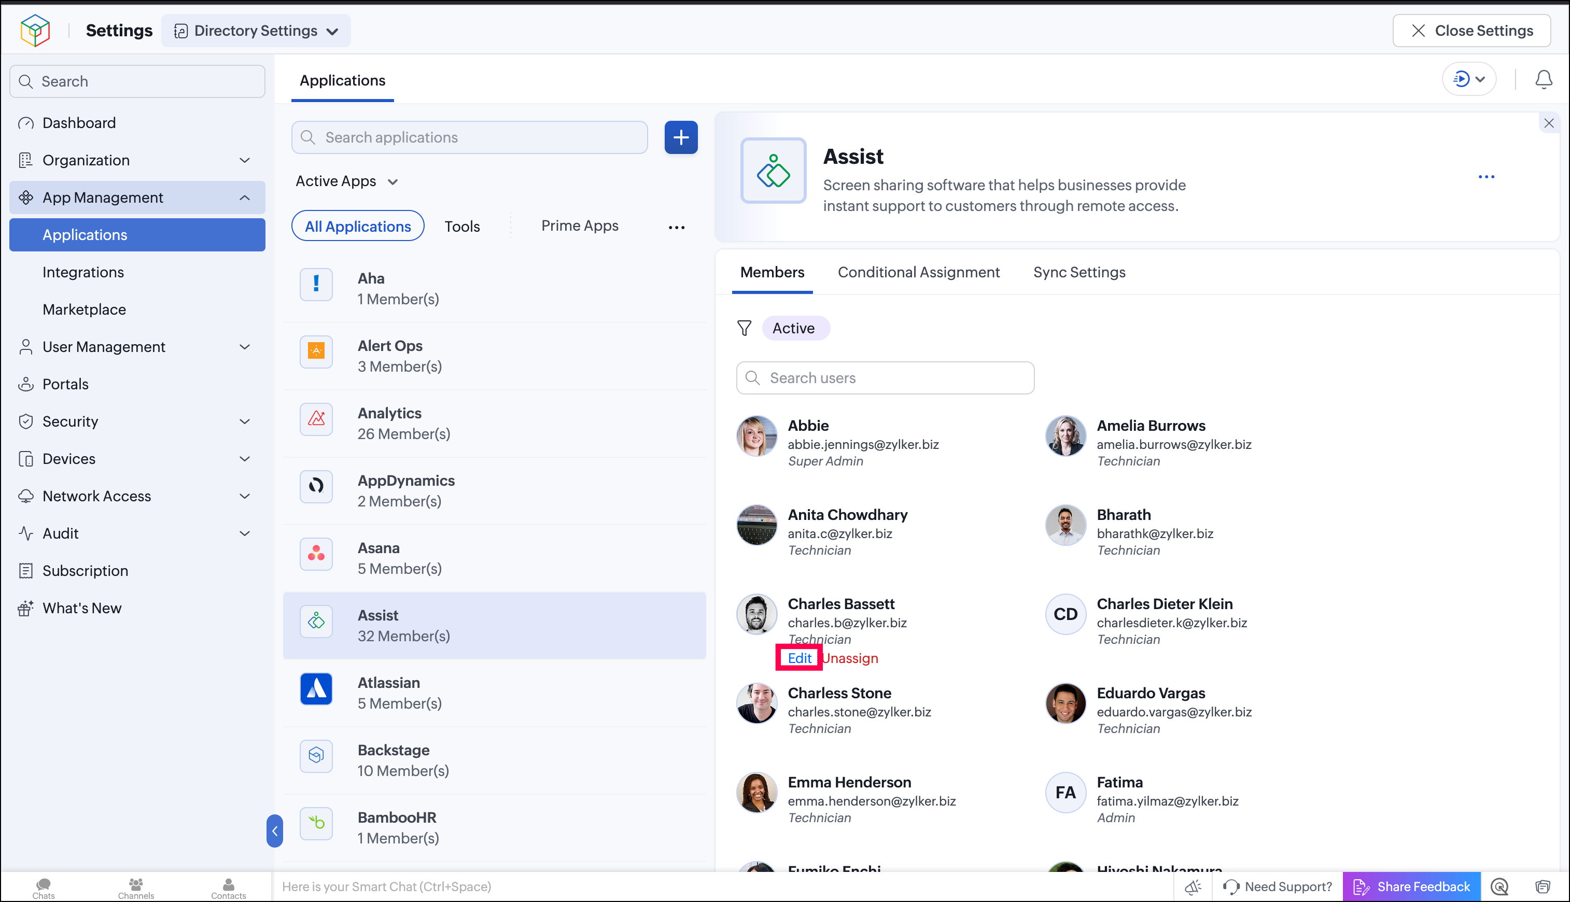Click the blue add application plus button

pos(681,137)
